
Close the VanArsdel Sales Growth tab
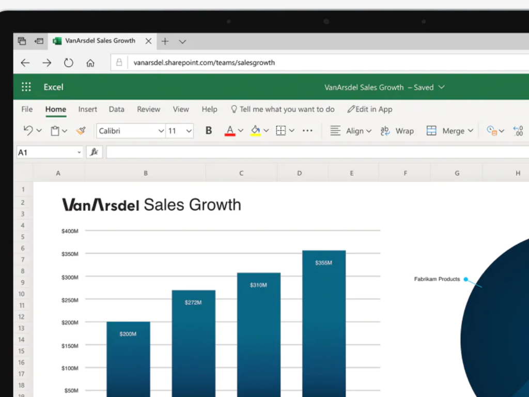(148, 41)
